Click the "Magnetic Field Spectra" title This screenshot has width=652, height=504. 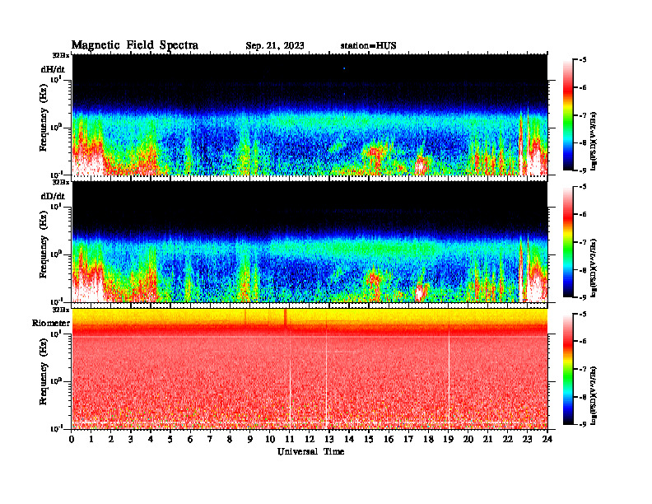pos(135,45)
